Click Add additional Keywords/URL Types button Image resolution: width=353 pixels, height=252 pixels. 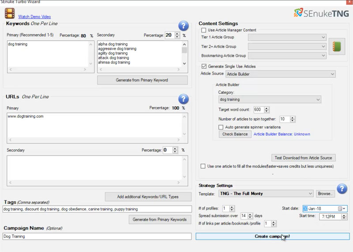148,196
